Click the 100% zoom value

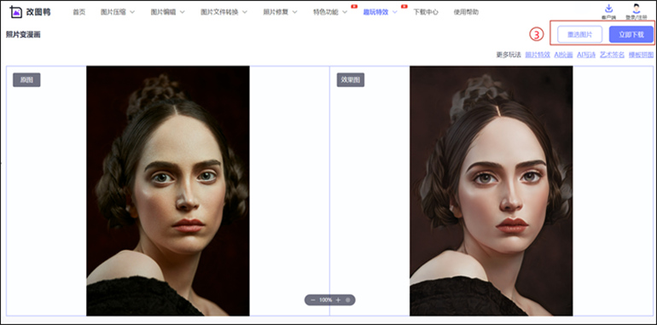click(x=326, y=300)
